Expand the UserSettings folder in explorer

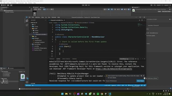(x=37, y=44)
